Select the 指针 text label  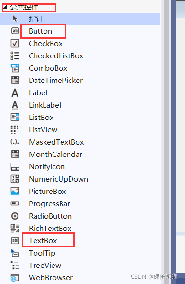click(x=36, y=19)
